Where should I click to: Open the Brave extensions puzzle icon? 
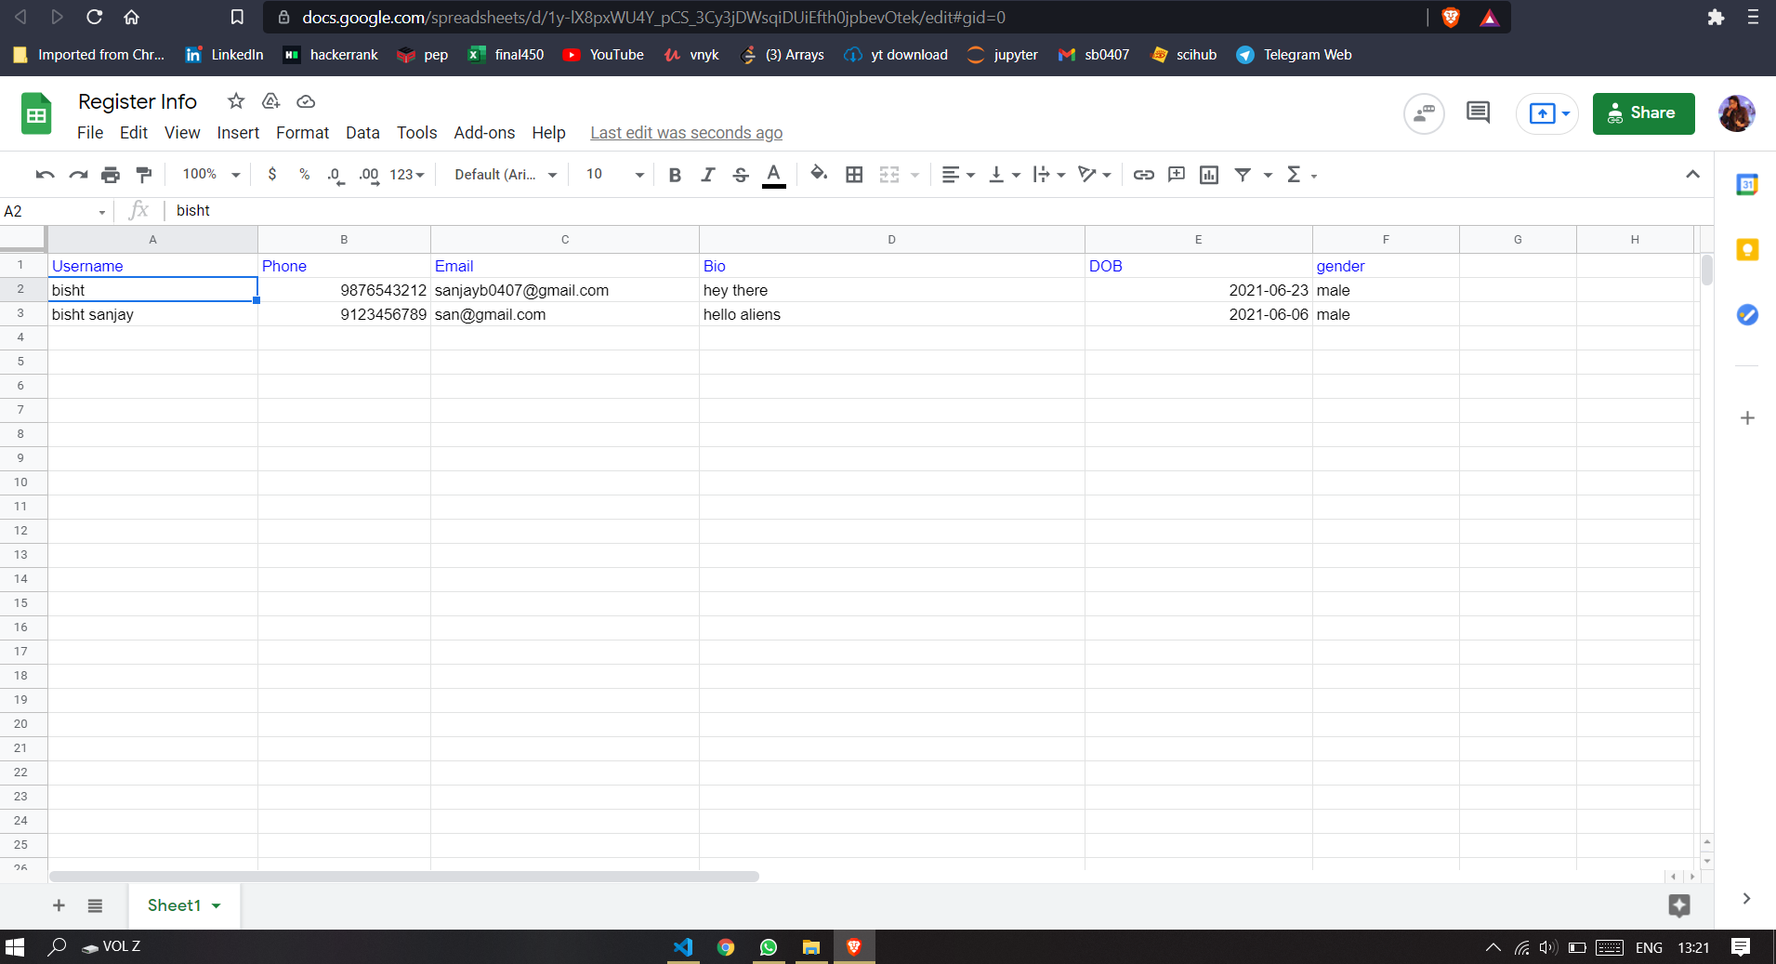[1716, 18]
